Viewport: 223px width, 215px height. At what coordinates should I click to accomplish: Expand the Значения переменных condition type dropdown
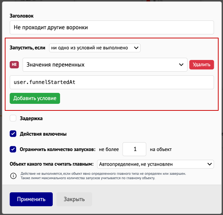point(105,65)
